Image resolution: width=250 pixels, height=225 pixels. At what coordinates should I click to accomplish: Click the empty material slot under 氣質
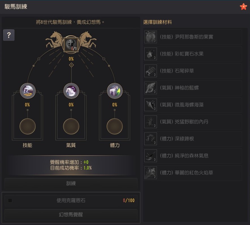tap(71, 127)
